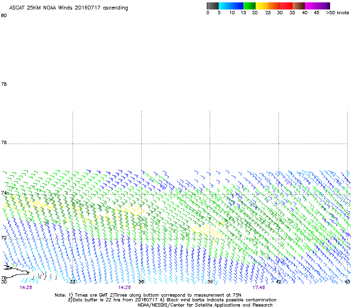Viewport: 351px width, 308px height.
Task: Click the '14:26' time label near longitude 30
Action: coord(26,288)
